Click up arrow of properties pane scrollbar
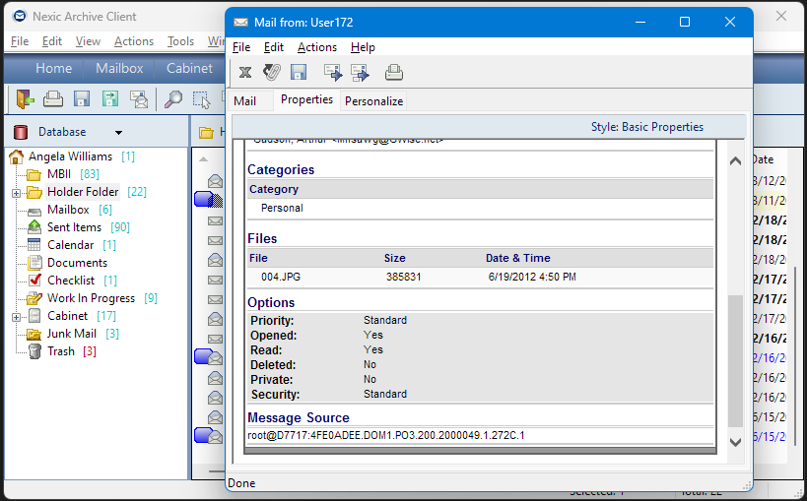The image size is (807, 501). click(735, 161)
